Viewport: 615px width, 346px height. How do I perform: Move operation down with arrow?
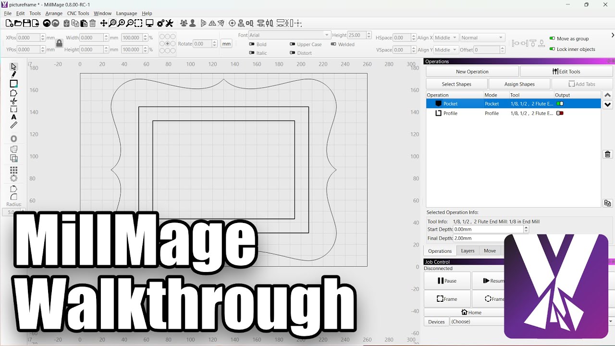pyautogui.click(x=608, y=105)
